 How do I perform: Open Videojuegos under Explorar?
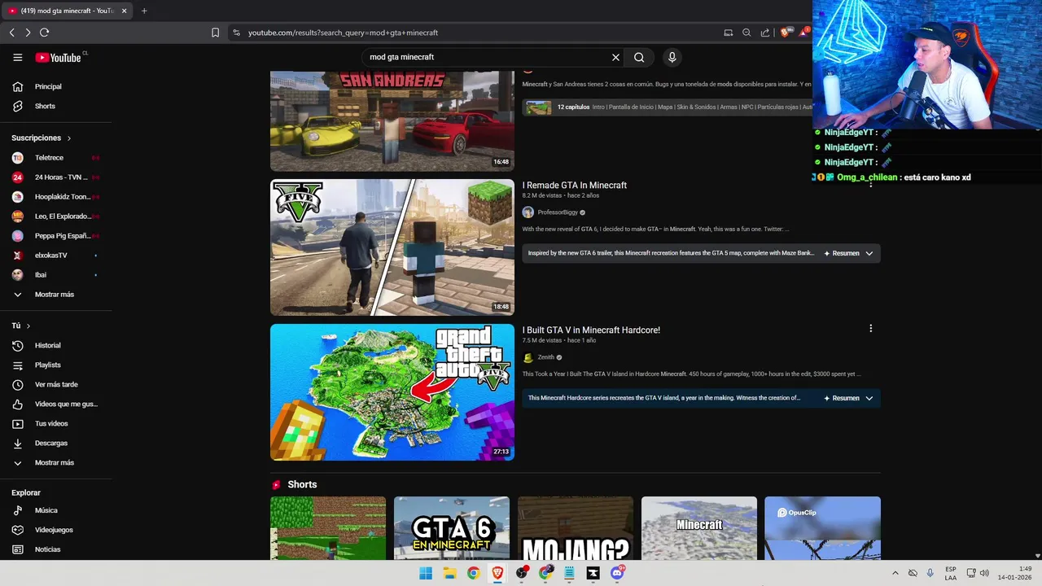(x=55, y=530)
